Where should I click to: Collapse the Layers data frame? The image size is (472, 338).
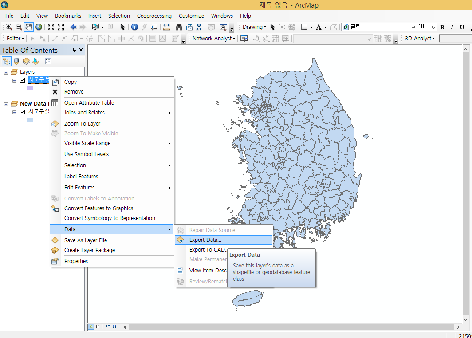pos(6,72)
